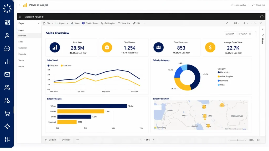Click the Go back button
The width and height of the screenshot is (269, 151).
pyautogui.click(x=51, y=140)
